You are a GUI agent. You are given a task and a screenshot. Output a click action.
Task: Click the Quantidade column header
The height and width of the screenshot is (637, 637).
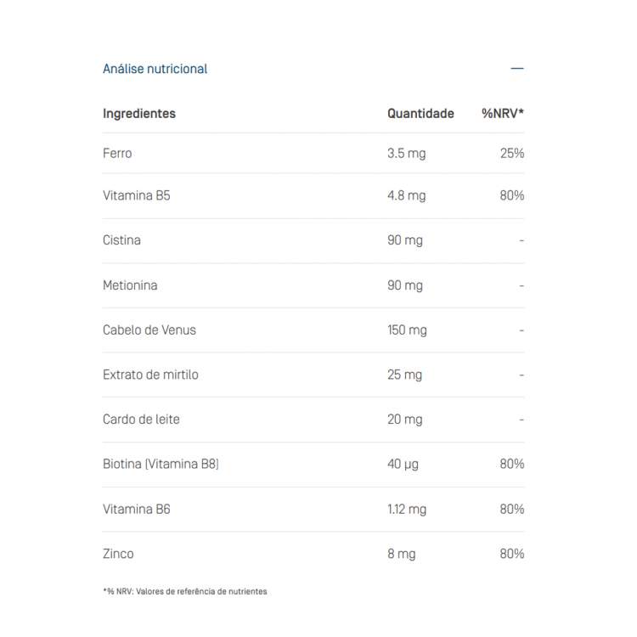pyautogui.click(x=420, y=113)
